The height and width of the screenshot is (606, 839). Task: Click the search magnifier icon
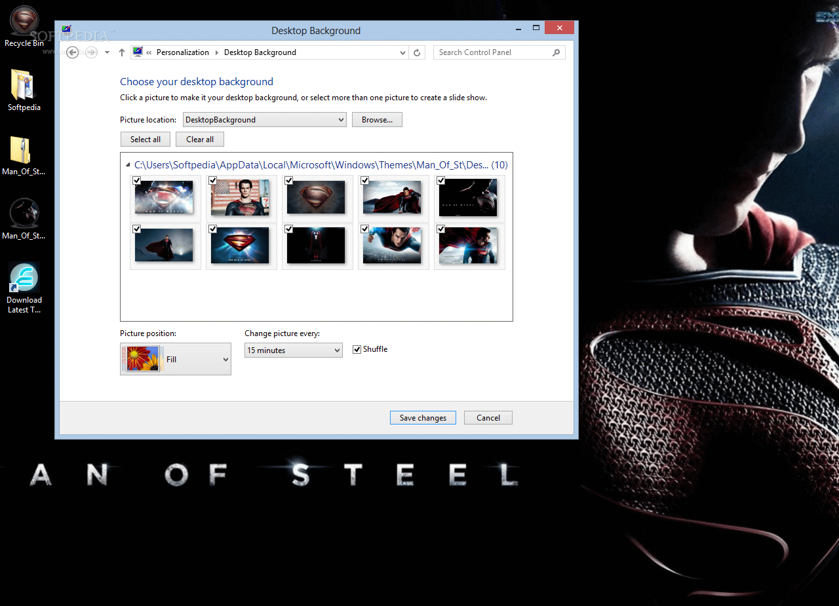(x=556, y=52)
